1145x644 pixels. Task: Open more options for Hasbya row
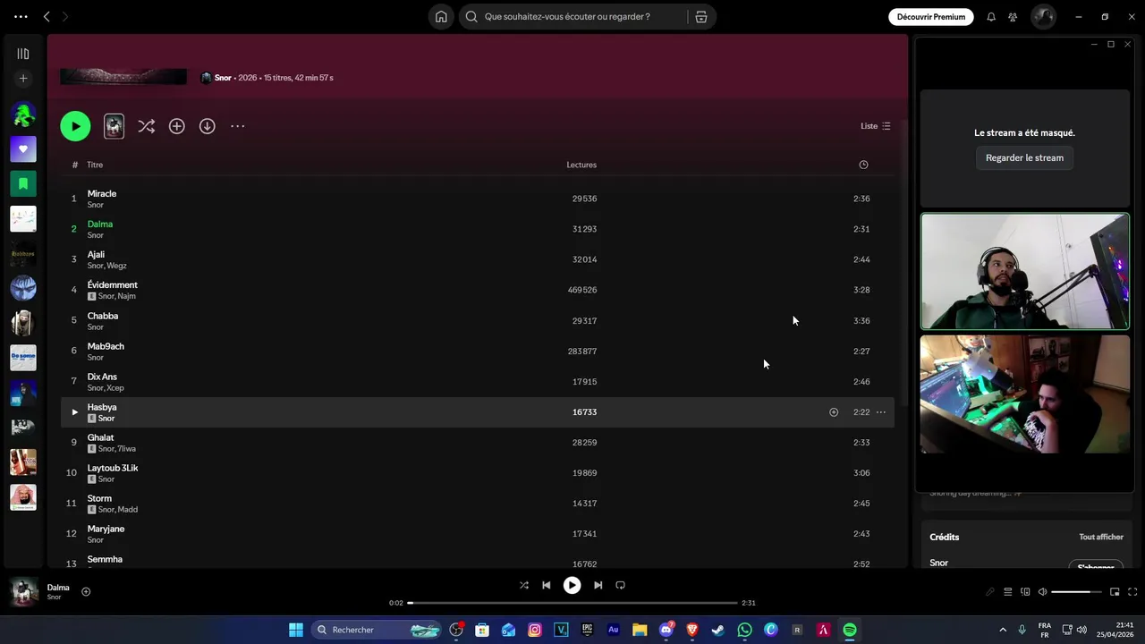pos(881,412)
